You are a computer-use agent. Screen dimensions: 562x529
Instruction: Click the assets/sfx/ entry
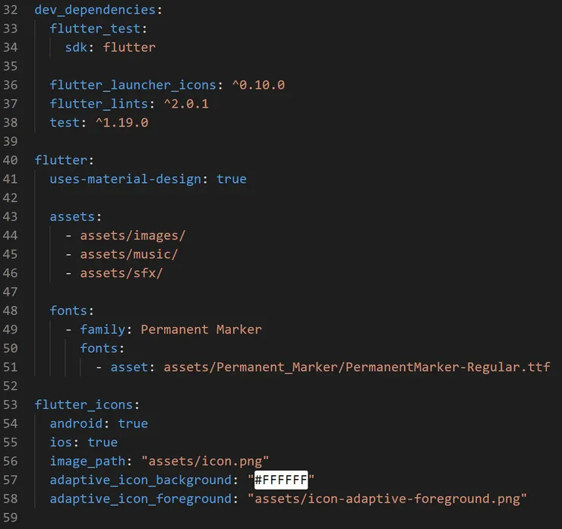point(122,273)
